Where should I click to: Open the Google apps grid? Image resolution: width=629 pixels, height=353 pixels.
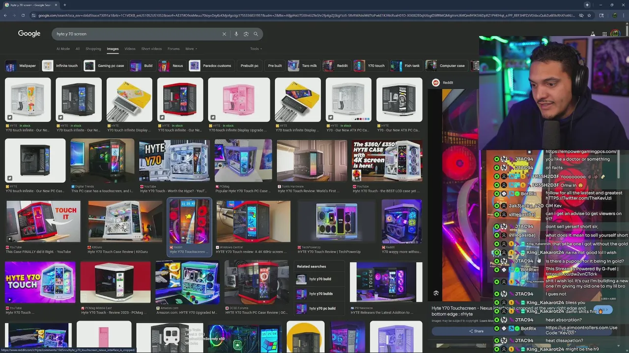click(x=604, y=34)
